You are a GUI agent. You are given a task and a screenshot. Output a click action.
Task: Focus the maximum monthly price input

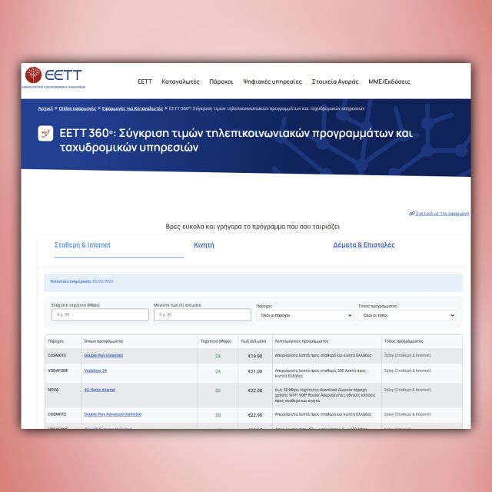202,314
